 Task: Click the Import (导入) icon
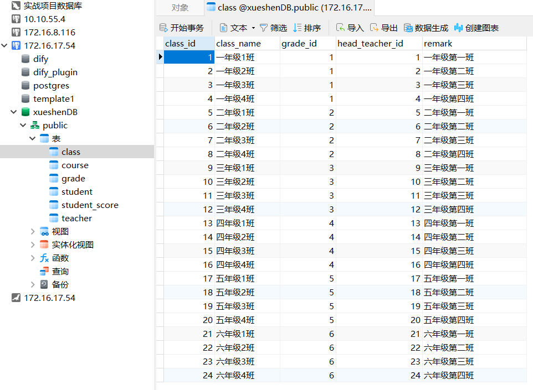tap(341, 28)
